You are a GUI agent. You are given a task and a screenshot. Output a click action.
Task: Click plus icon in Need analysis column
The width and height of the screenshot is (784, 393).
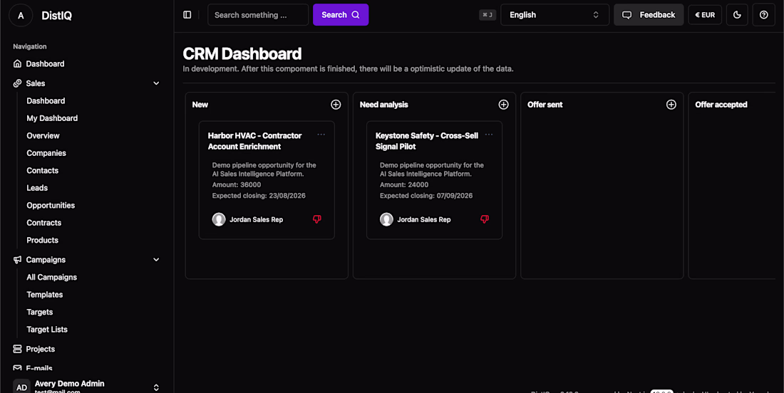503,105
